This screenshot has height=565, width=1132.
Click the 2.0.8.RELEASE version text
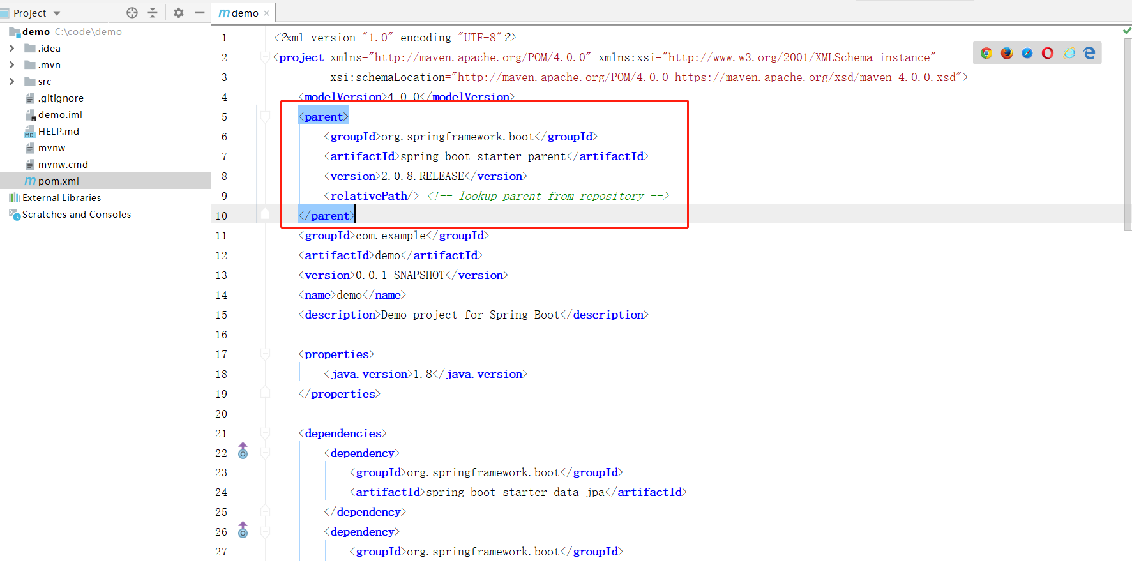click(x=423, y=176)
